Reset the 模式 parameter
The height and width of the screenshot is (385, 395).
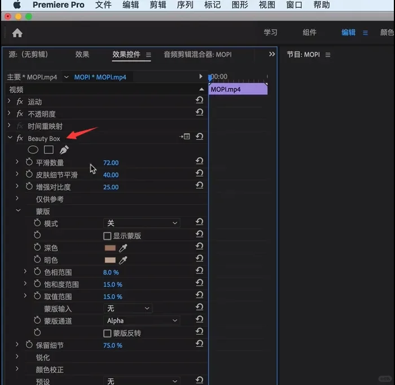click(x=200, y=222)
